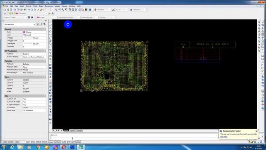266x150 pixels.
Task: Toggle ORTHO mode in status bar
Action: (x=38, y=142)
